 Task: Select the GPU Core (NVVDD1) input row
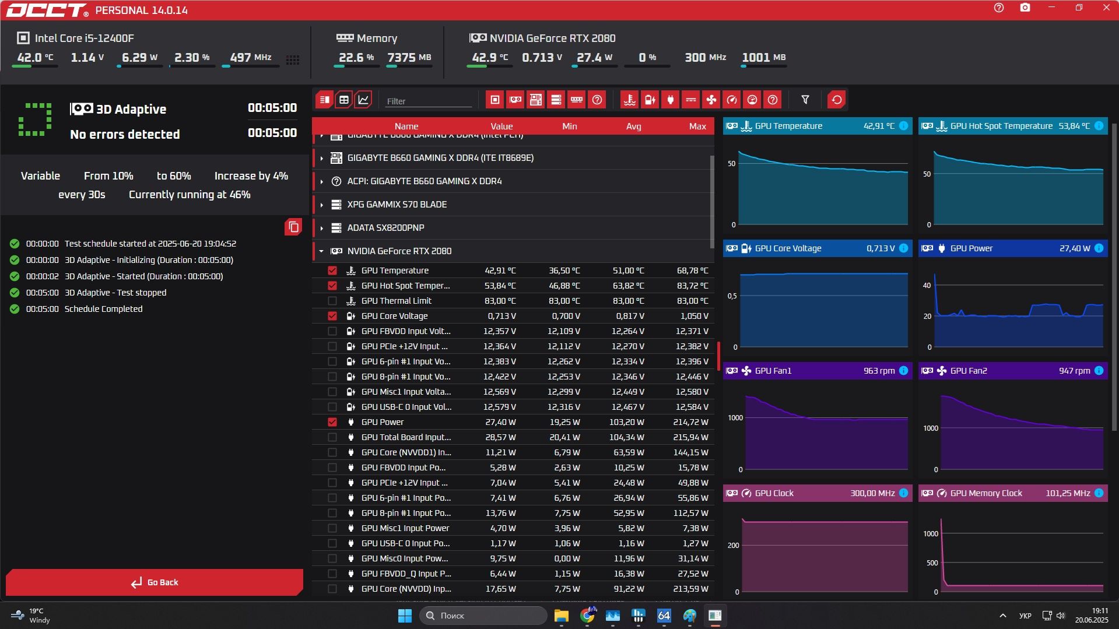(513, 452)
